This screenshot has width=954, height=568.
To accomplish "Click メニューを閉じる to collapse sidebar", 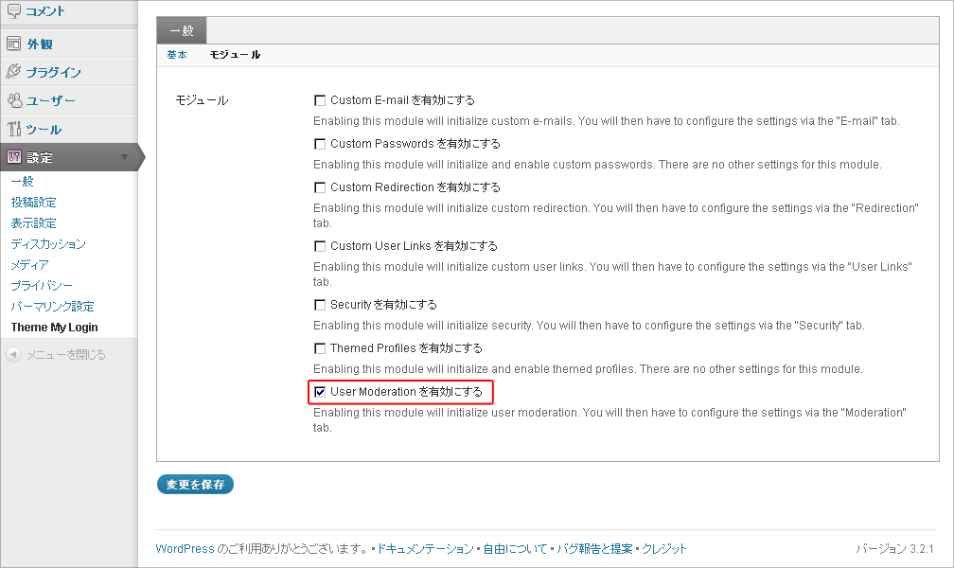I will tap(65, 354).
